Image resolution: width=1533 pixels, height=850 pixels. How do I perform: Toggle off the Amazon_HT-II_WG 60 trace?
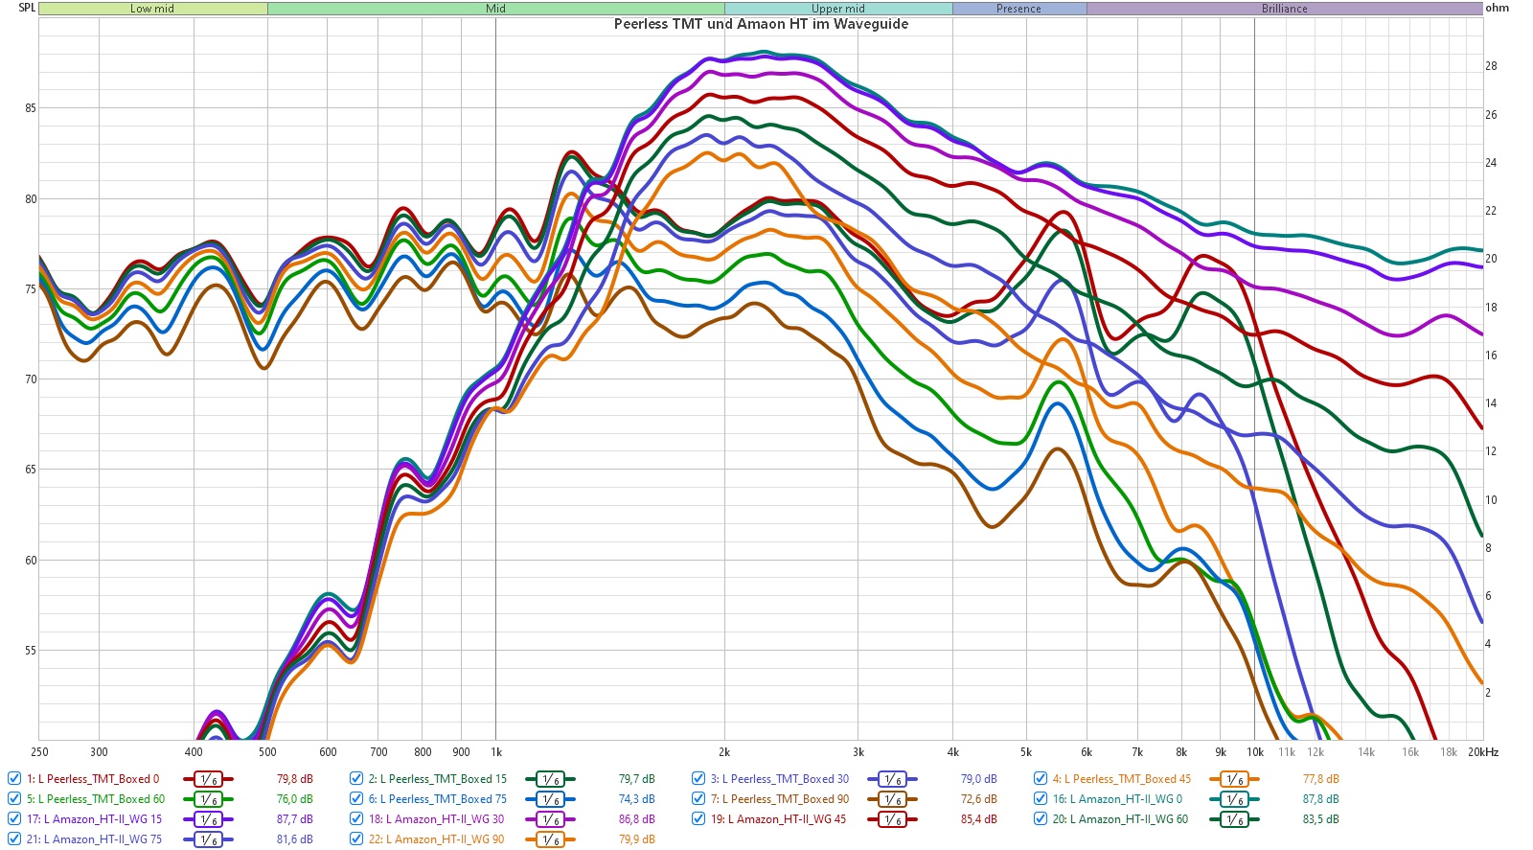point(1041,819)
